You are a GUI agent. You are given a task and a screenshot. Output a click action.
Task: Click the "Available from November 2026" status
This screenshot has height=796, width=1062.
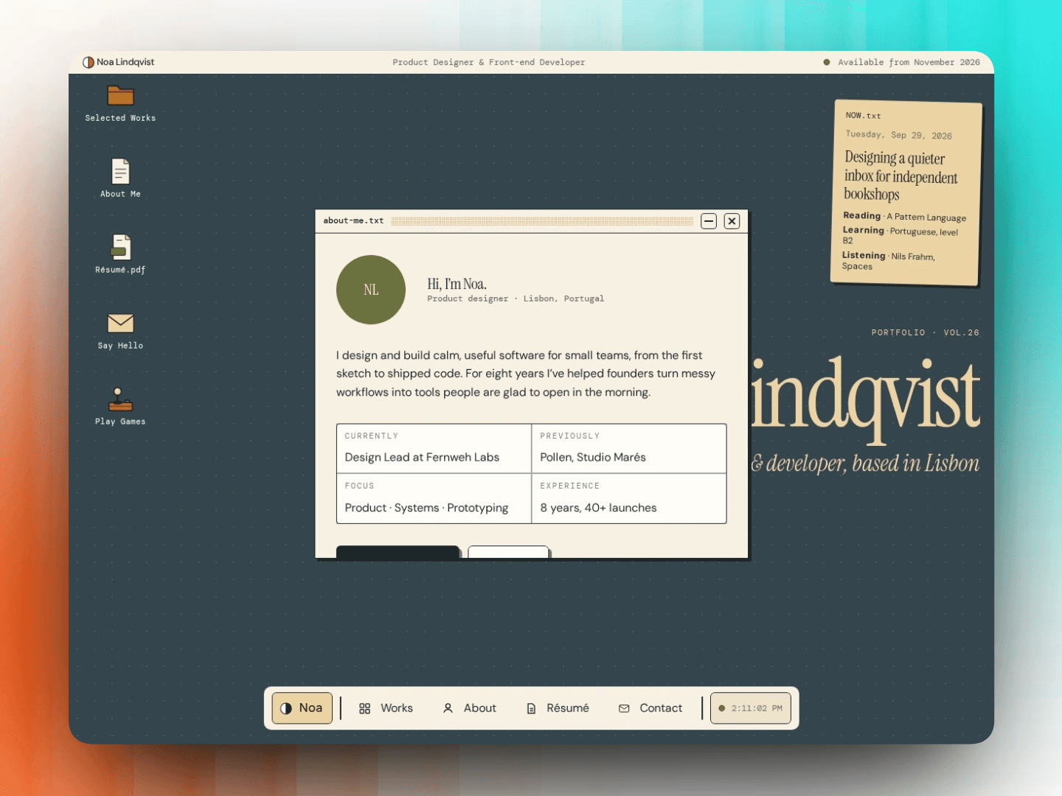[902, 63]
